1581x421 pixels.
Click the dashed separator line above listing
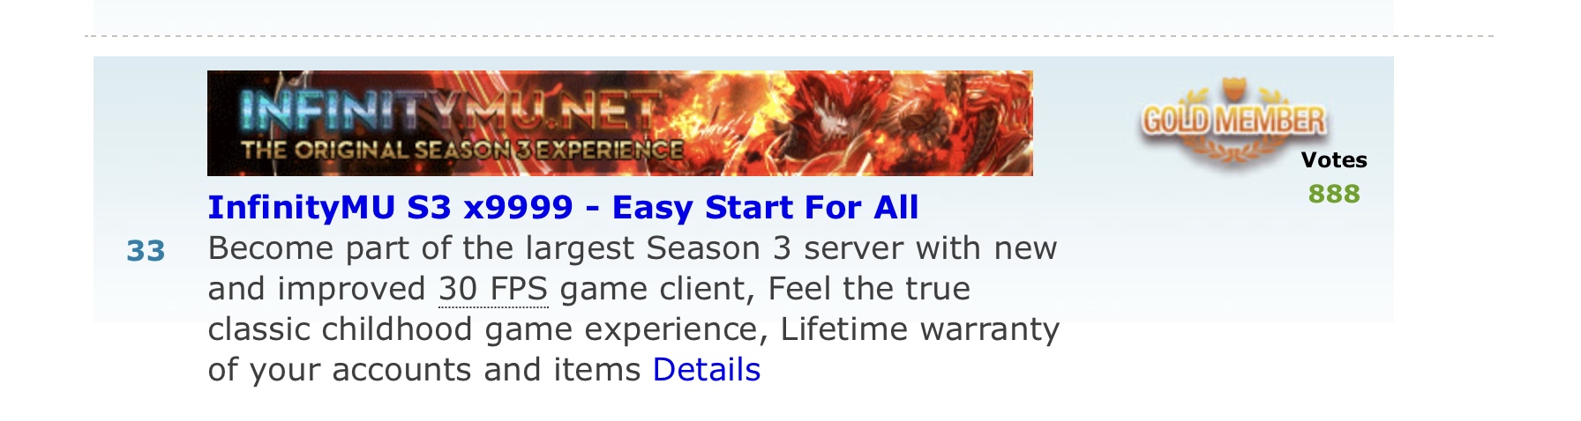[789, 36]
